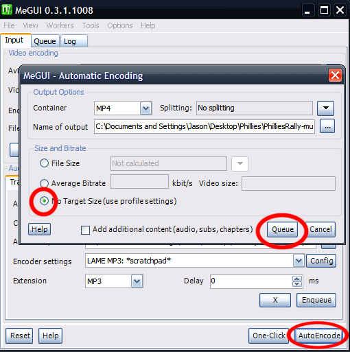Open the Tools menu
350x352 pixels.
pos(91,25)
